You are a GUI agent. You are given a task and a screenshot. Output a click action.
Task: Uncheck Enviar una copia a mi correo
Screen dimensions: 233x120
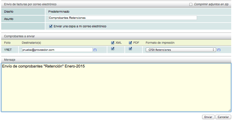point(51,26)
